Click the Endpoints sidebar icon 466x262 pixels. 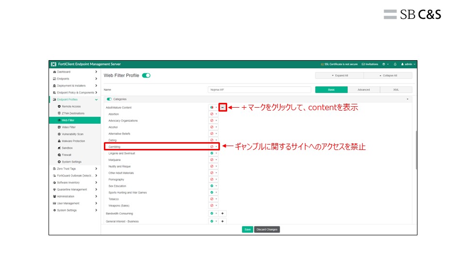click(x=54, y=79)
